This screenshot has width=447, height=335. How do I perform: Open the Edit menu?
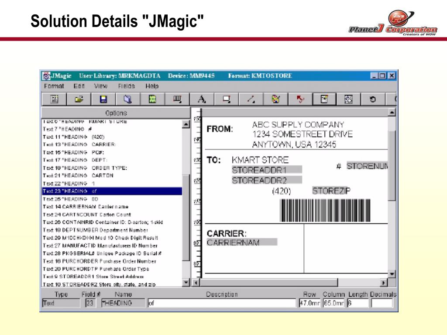pyautogui.click(x=79, y=86)
